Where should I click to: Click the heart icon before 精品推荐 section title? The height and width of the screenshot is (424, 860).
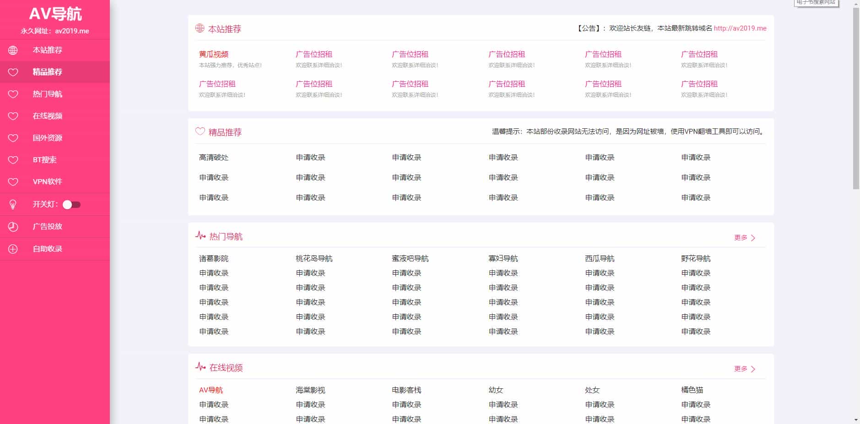tap(200, 132)
